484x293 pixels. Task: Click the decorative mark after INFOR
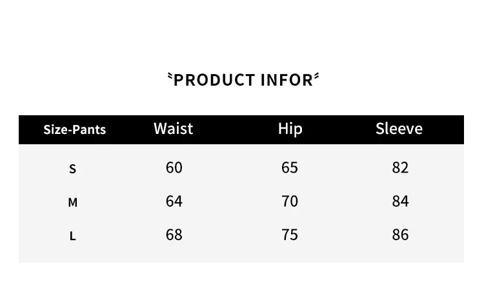point(316,77)
